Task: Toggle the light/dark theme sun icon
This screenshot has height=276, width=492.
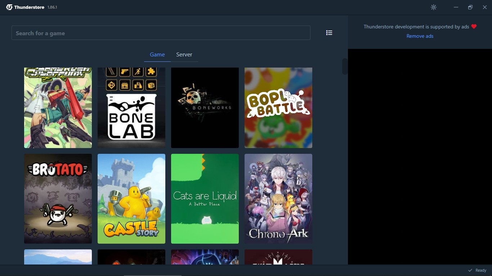Action: (x=433, y=7)
